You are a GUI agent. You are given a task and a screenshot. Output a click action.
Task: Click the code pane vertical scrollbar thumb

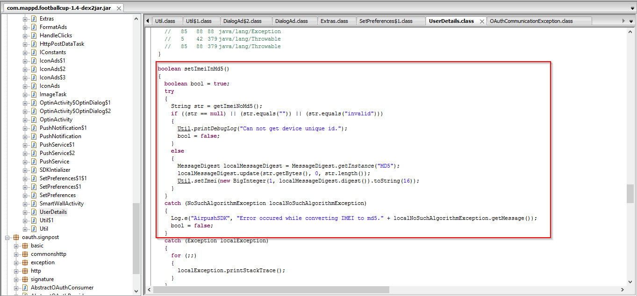pyautogui.click(x=630, y=193)
